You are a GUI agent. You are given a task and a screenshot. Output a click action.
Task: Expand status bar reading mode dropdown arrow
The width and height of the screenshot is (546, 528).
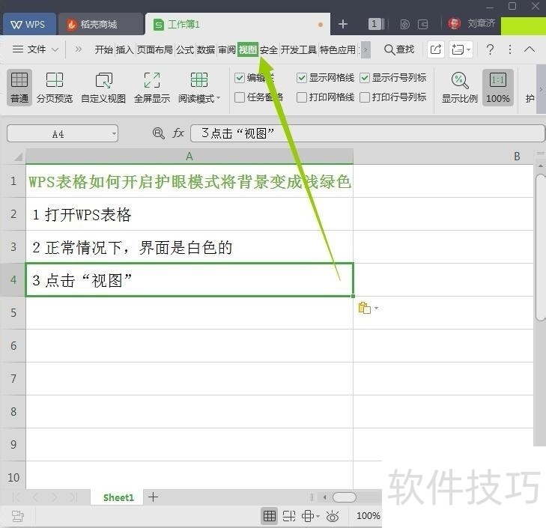318,516
